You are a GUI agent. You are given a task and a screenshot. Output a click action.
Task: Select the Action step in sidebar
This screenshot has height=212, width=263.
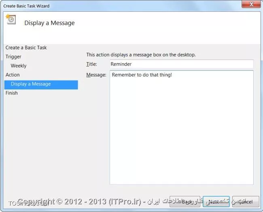point(13,75)
